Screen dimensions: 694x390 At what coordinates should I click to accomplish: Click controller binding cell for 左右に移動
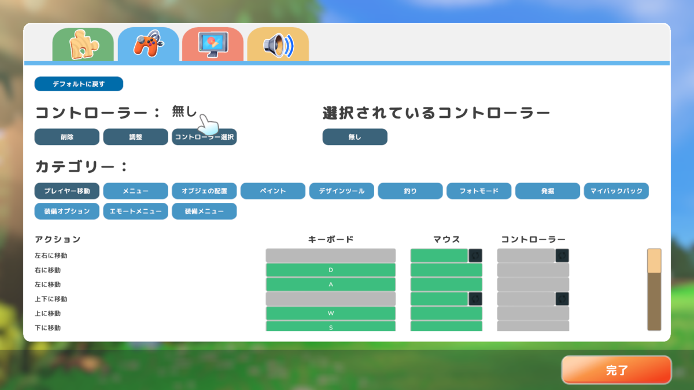point(526,255)
